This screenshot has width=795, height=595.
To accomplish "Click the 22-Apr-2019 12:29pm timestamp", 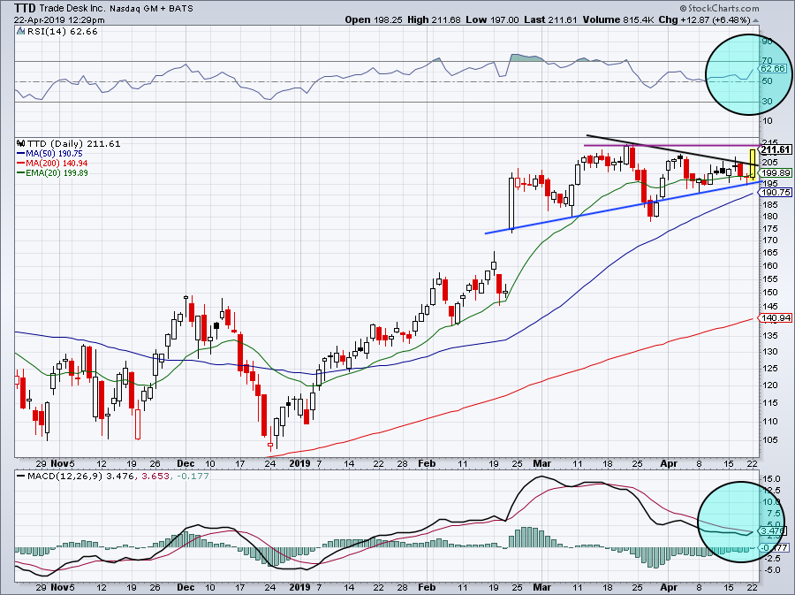I will pyautogui.click(x=59, y=20).
